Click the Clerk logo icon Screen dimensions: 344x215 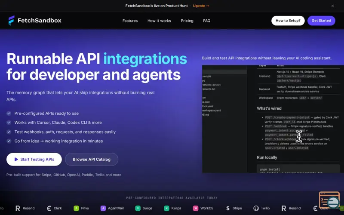coord(49,208)
